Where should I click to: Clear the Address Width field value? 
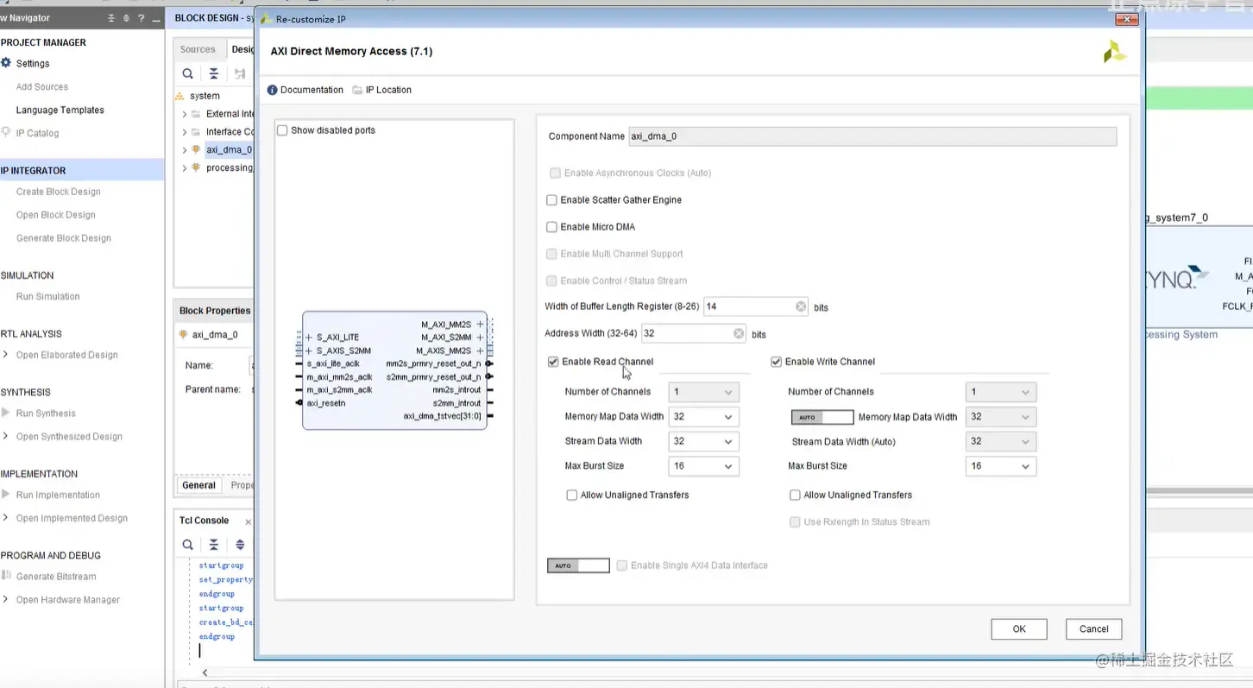739,333
